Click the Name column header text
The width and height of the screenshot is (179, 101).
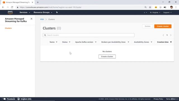pos(52,42)
